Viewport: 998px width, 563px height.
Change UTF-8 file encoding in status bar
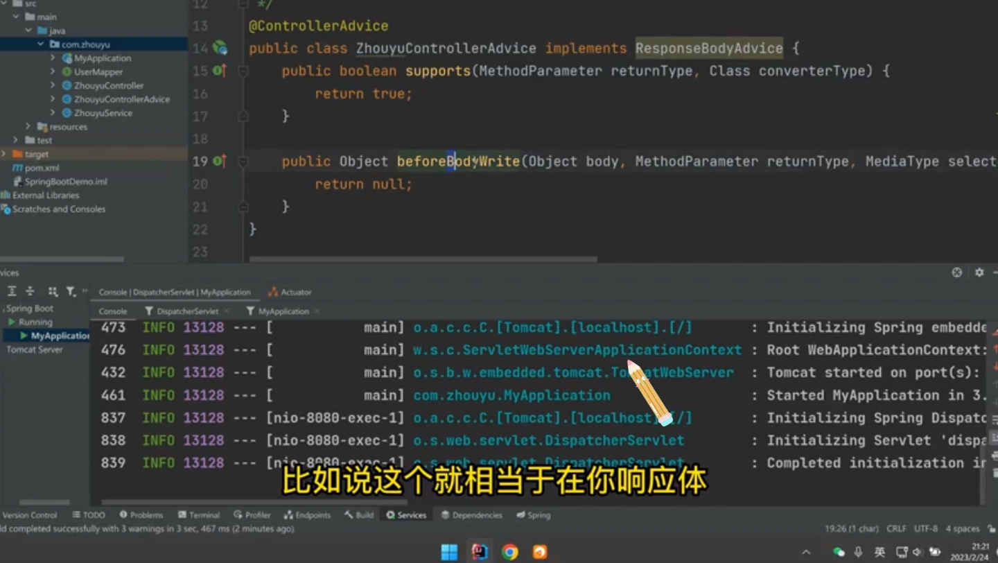click(926, 529)
